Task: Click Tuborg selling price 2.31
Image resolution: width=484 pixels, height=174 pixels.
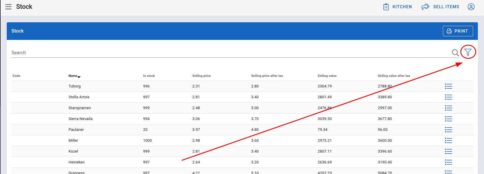Action: (x=196, y=86)
